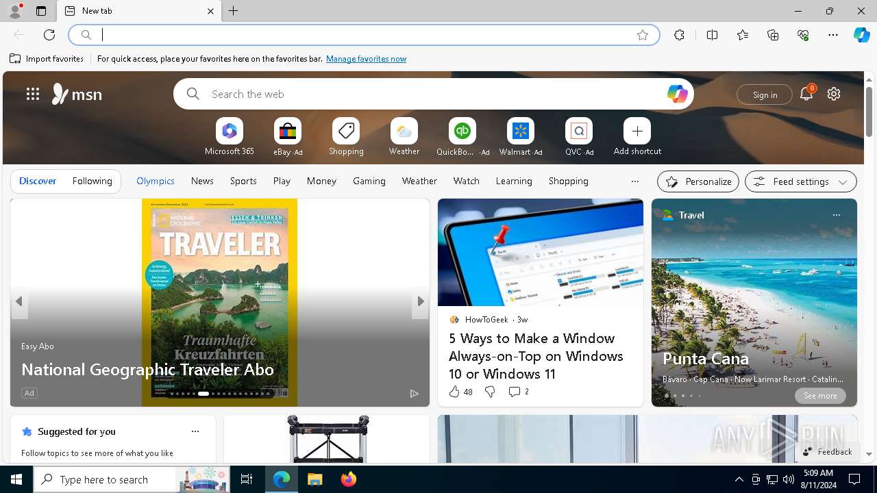877x493 pixels.
Task: Open Play feed tab
Action: (x=282, y=181)
